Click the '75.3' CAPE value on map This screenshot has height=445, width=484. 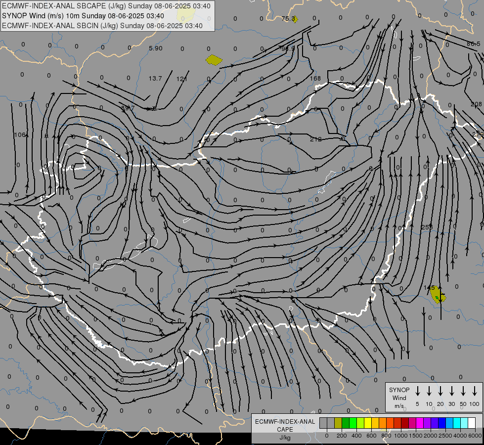pos(288,18)
